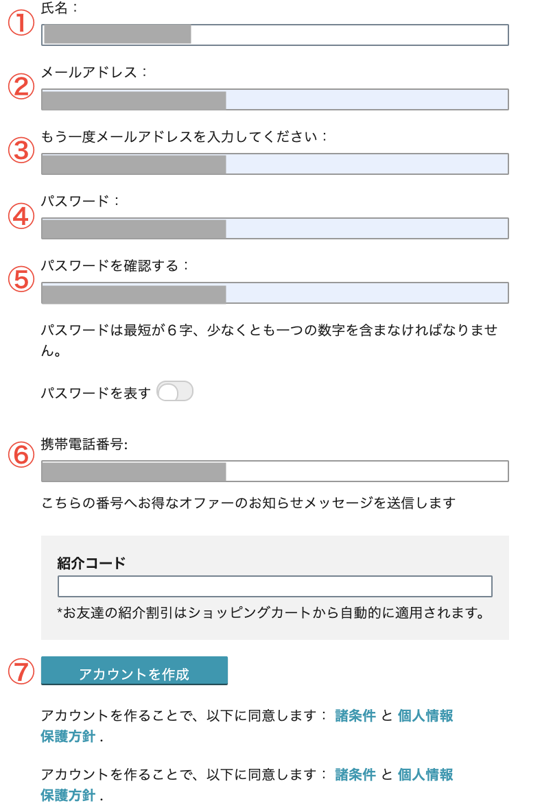Click the circled number 2 marker
553x812 pixels.
21,86
